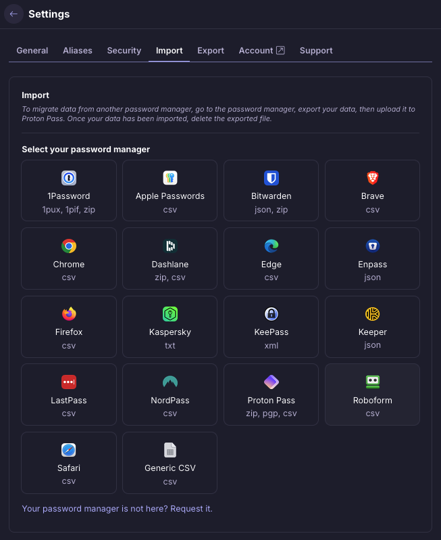This screenshot has width=441, height=540.
Task: Open the Security tab
Action: 124,51
